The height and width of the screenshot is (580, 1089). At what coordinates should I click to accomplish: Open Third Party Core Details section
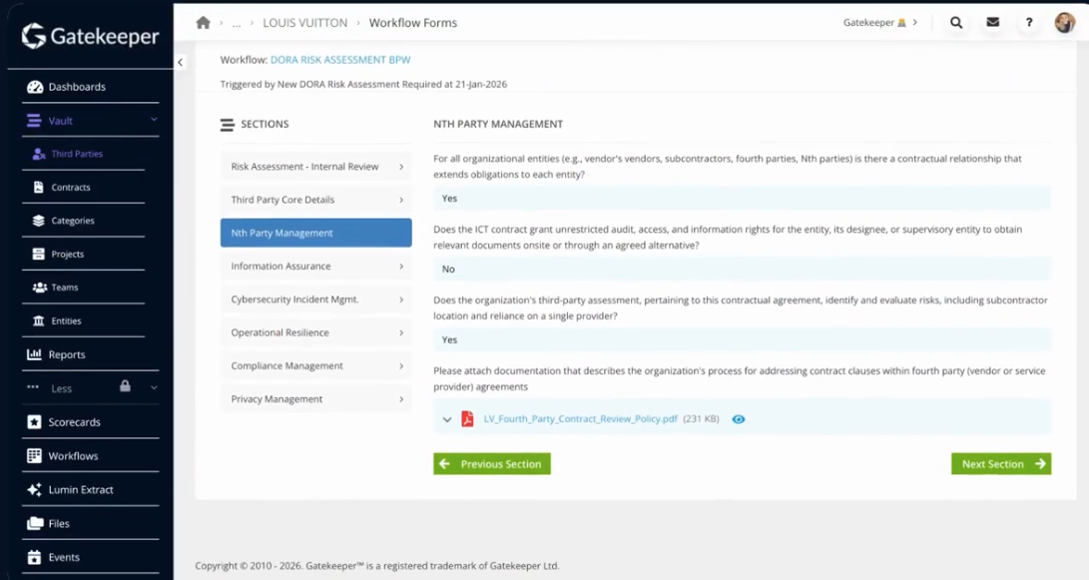pyautogui.click(x=316, y=200)
